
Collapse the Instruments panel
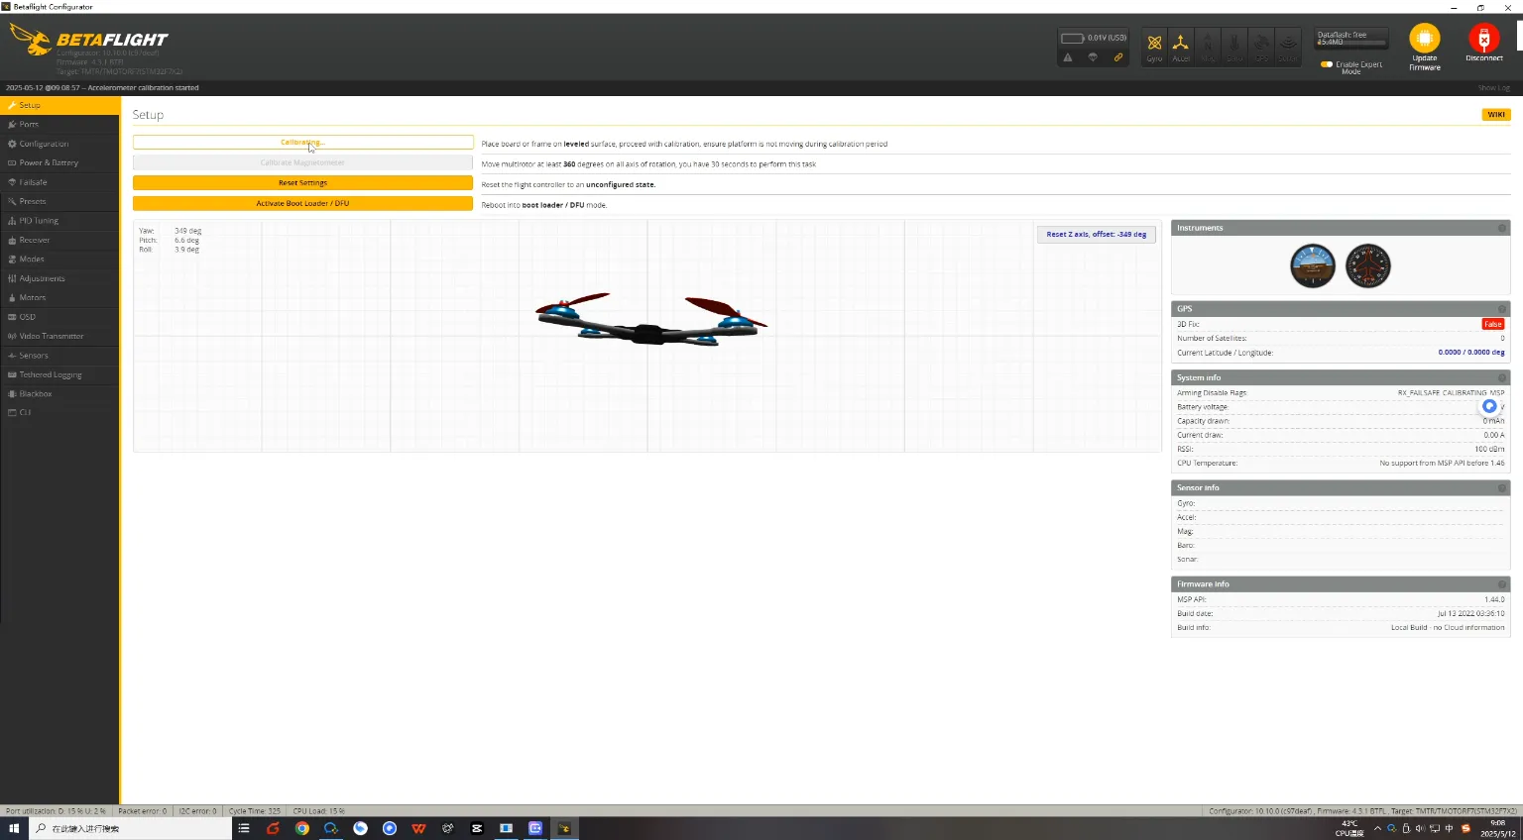(1501, 229)
